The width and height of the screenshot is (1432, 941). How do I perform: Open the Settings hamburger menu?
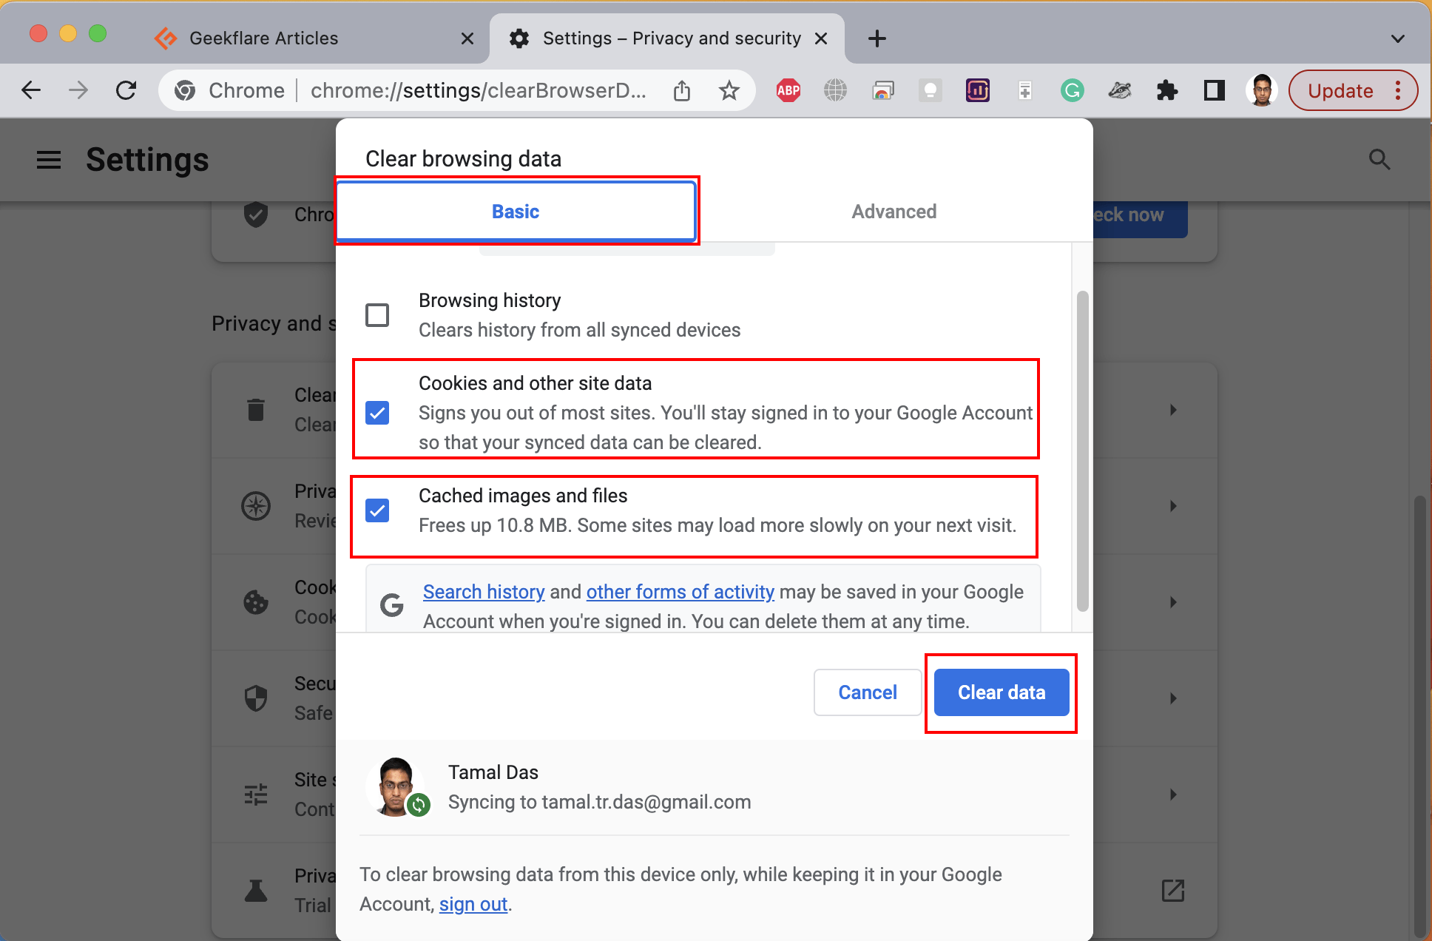49,160
